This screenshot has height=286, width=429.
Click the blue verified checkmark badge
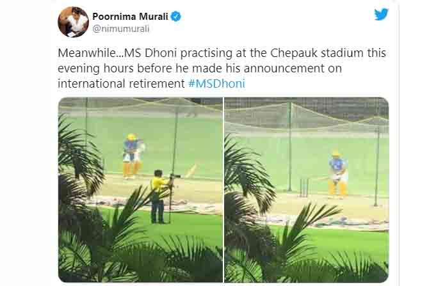coord(176,17)
